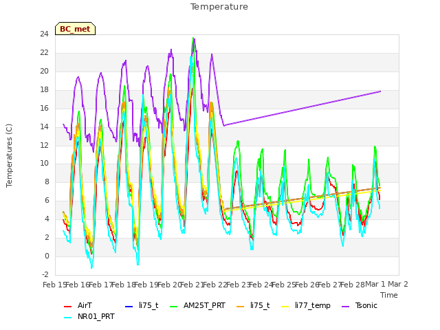Select the Feb 21 date tick

pyautogui.click(x=192, y=285)
